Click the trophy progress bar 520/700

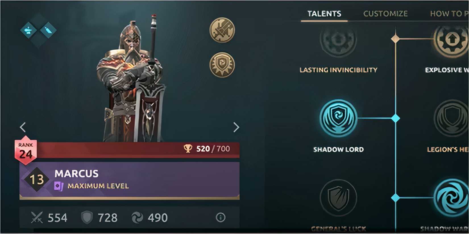(x=138, y=149)
